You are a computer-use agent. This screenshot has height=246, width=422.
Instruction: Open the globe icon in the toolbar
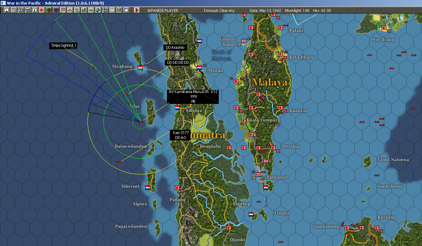[98, 10]
